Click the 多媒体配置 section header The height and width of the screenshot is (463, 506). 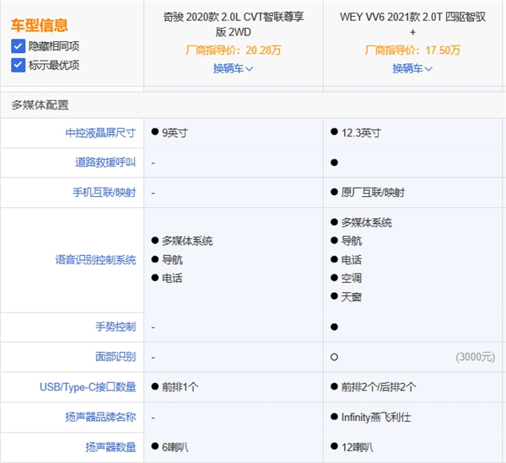pos(40,105)
